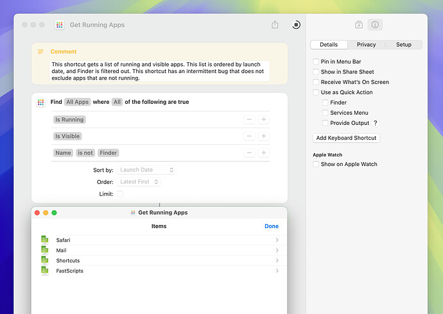Click the Mail item file icon
443x314 pixels.
45,250
